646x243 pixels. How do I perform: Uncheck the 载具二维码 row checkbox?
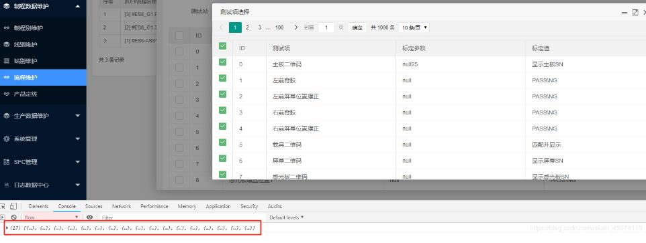[x=222, y=142]
